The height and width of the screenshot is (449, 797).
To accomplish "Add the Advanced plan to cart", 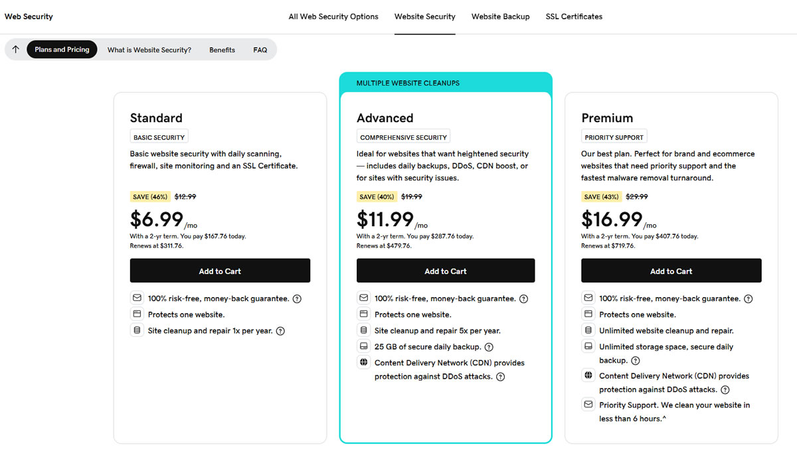I will point(446,270).
